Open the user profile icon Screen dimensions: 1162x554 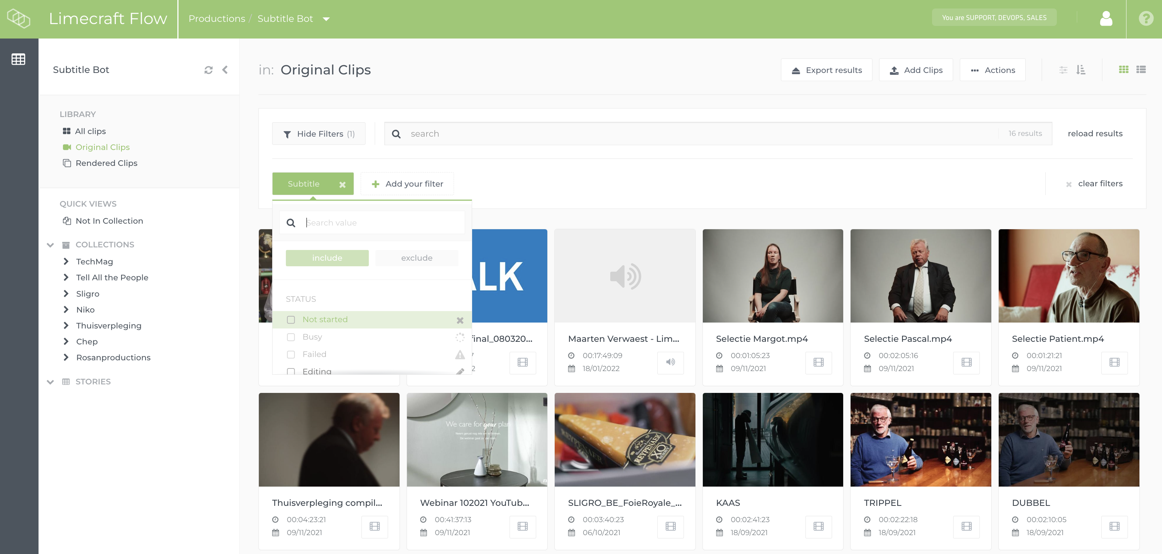1106,19
